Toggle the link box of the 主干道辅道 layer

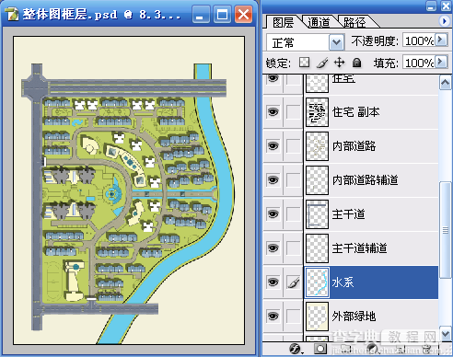point(294,248)
